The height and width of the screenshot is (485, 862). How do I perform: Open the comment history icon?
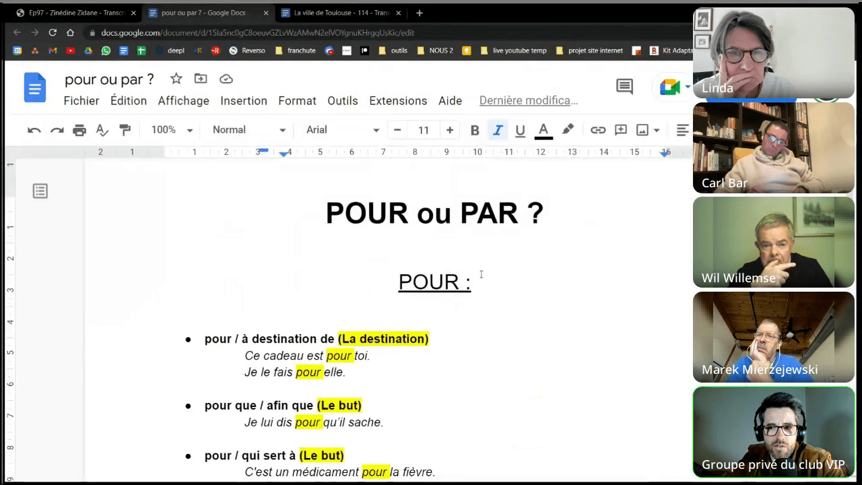(x=624, y=86)
